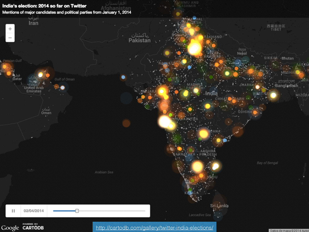Click the Google logo
This screenshot has height=232, width=309.
point(10,228)
